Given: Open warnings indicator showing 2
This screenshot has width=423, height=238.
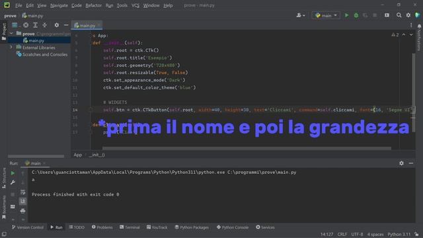Looking at the screenshot, I should 395,35.
